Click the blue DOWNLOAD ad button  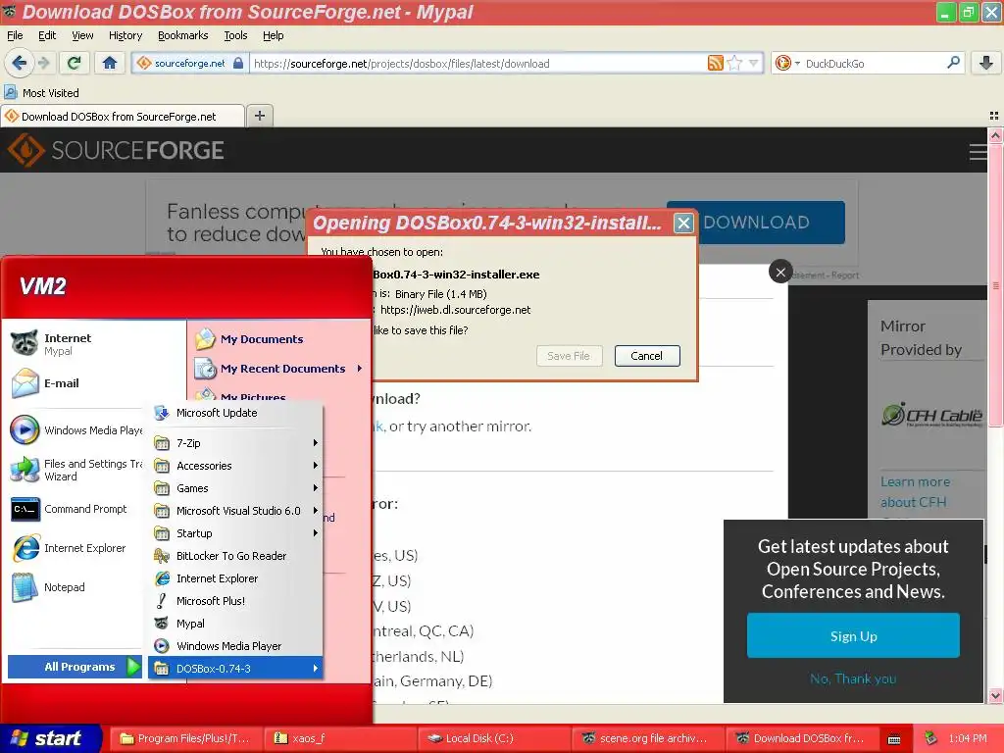(771, 223)
